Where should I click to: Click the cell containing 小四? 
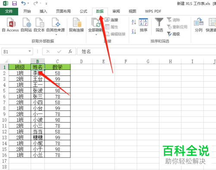click(x=38, y=102)
